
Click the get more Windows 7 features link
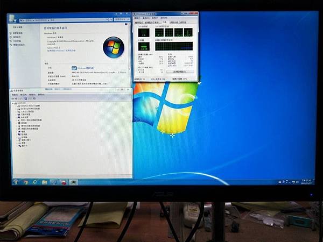61,51
